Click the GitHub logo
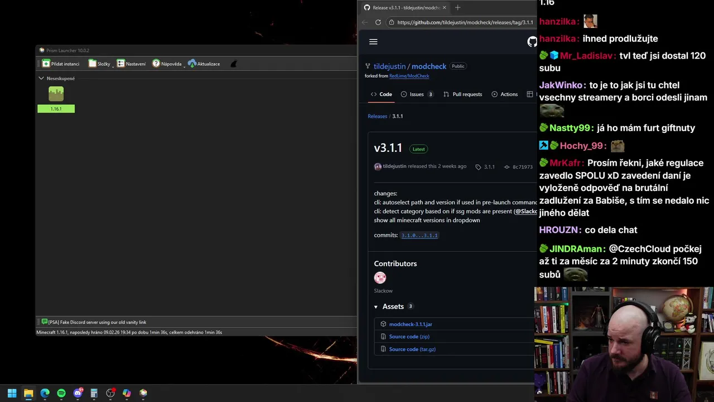 tap(532, 42)
